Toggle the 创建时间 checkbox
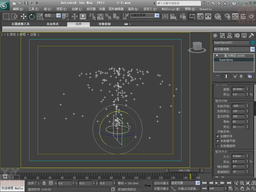This screenshot has height=192, width=256. tap(217, 136)
